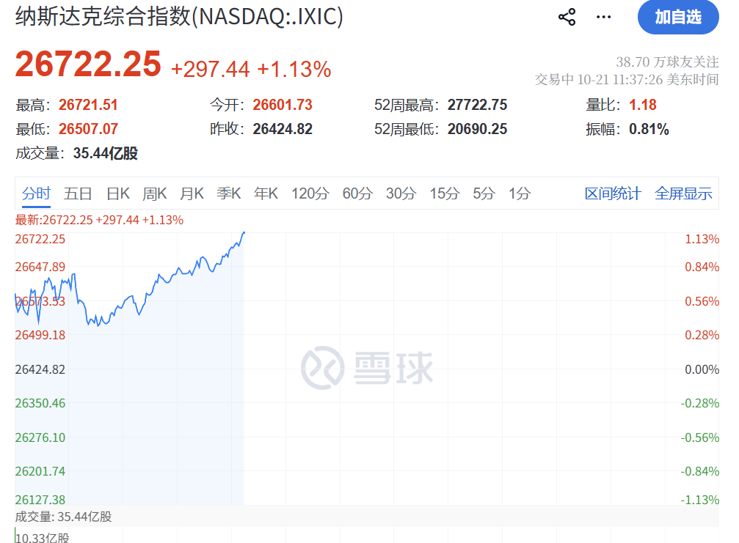Switch to 周K chart
Screen dimensions: 739x543
tap(155, 193)
